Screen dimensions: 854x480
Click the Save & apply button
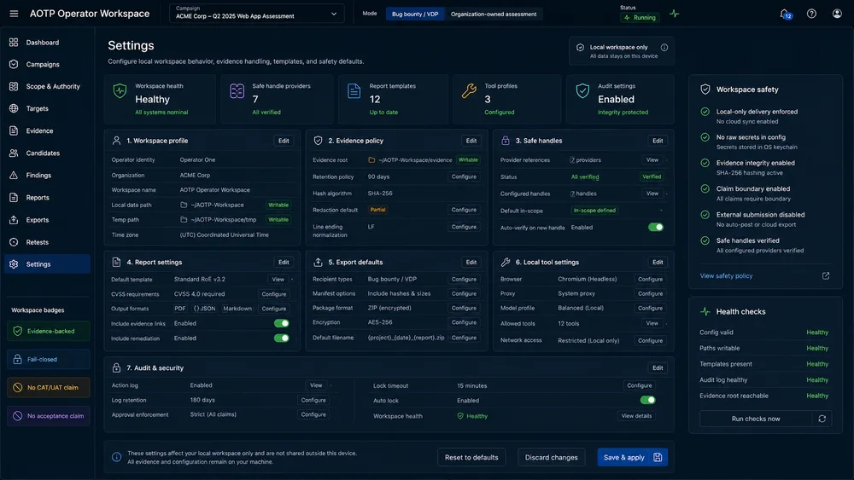632,457
